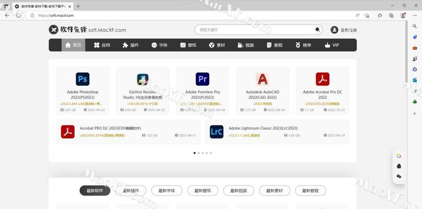Viewport: 422px width, 209px height.
Task: Click the 登录/注册 link
Action: (x=348, y=30)
